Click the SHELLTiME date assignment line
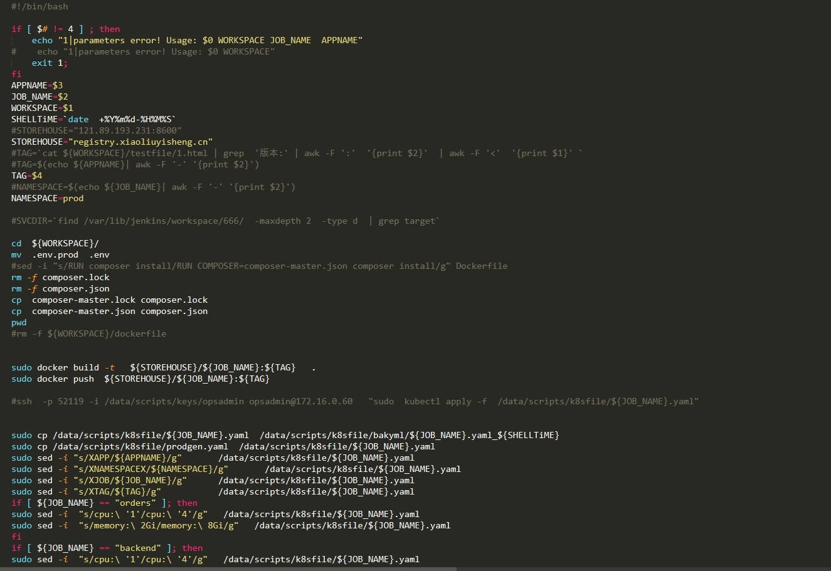 coord(93,119)
